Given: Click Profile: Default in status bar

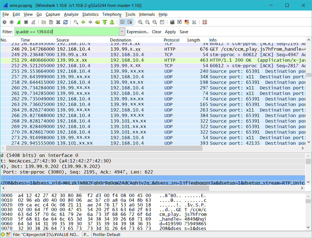Looking at the screenshot, I should tap(106, 235).
